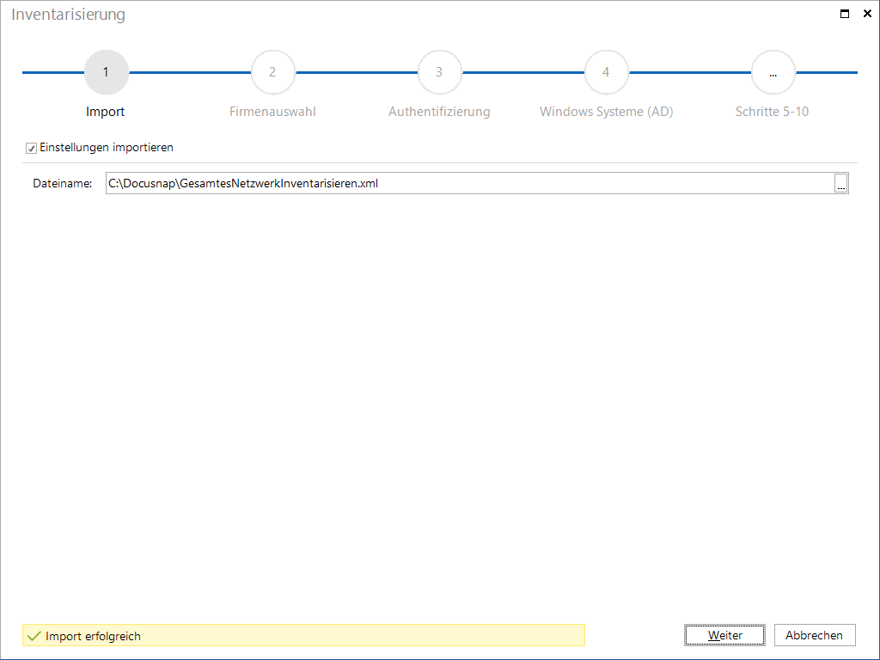The image size is (880, 660).
Task: Jump to step 3 Authentifizierung circle
Action: [439, 72]
